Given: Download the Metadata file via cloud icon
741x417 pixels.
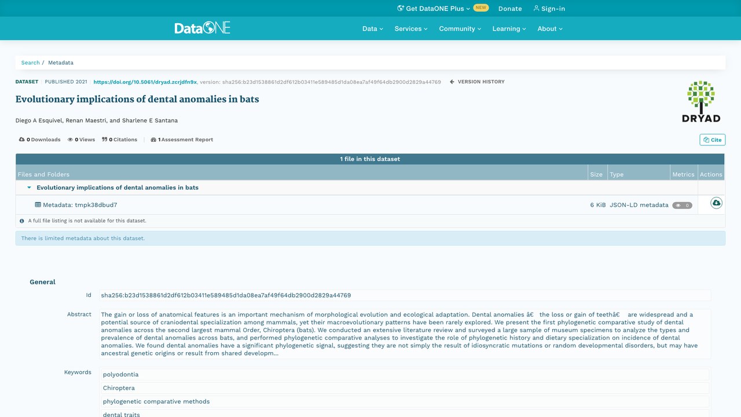Looking at the screenshot, I should pos(716,203).
